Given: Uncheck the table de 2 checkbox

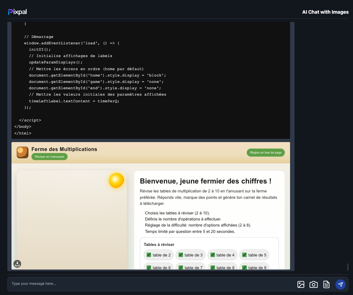Looking at the screenshot, I should pyautogui.click(x=149, y=255).
